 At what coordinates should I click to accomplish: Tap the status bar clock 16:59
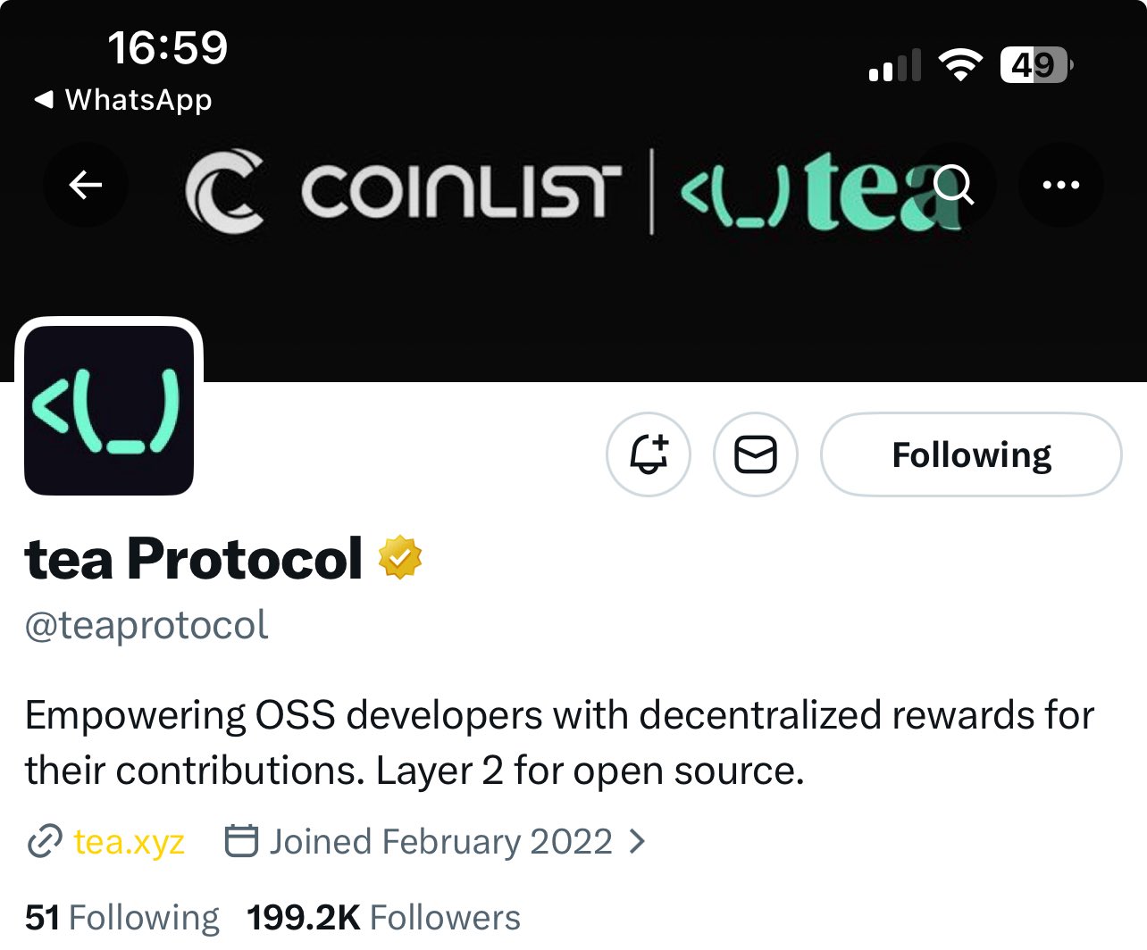coord(168,47)
